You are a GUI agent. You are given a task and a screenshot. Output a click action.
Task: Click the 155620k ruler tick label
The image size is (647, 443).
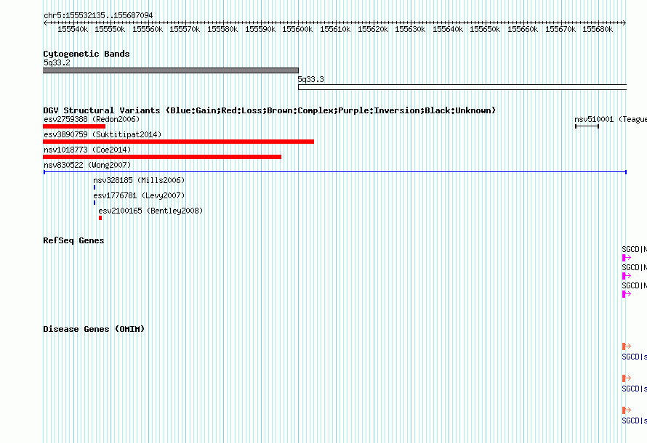373,30
